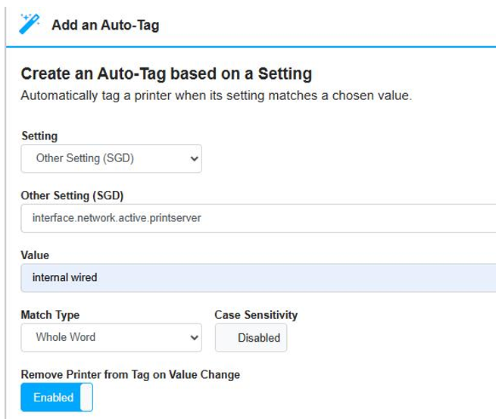Toggle the Case Sensitivity switch set to Disabled
502x419 pixels.
[251, 338]
